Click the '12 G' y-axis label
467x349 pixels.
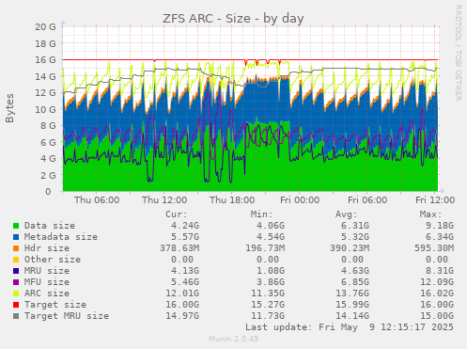pyautogui.click(x=45, y=92)
